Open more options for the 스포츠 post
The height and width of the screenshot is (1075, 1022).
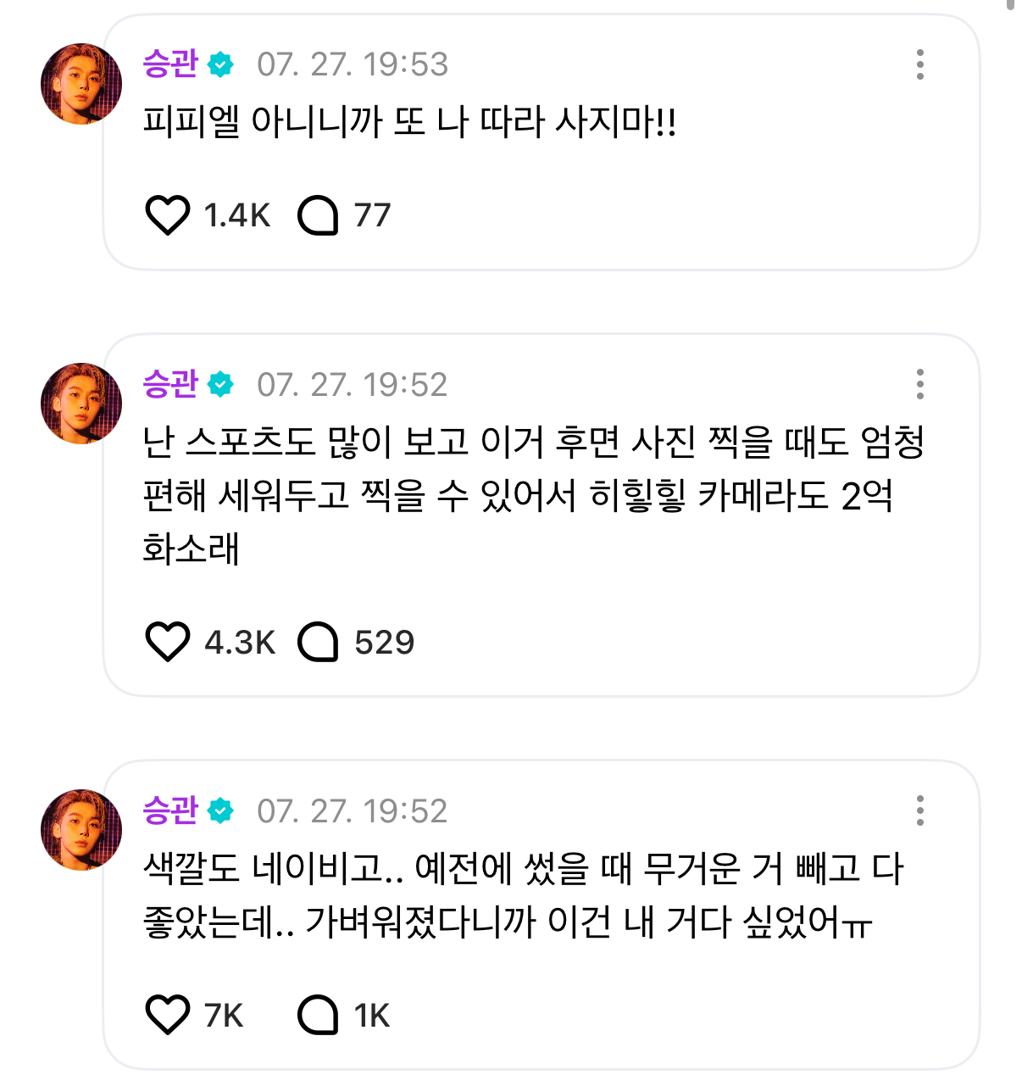(919, 384)
